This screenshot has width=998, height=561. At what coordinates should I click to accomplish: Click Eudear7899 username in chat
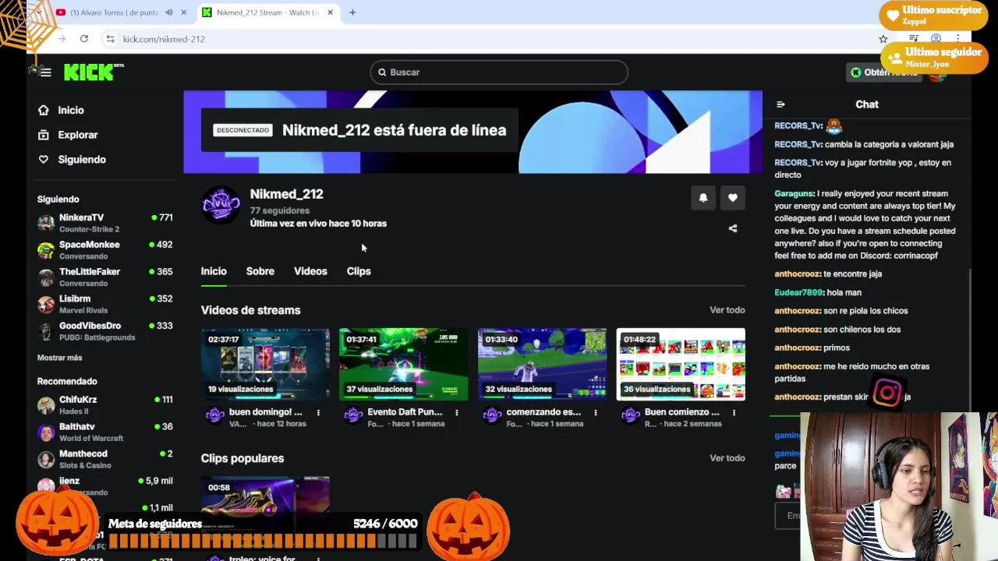[798, 292]
